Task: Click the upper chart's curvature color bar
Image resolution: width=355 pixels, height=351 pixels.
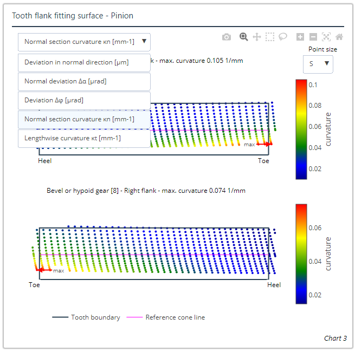Action: point(301,129)
